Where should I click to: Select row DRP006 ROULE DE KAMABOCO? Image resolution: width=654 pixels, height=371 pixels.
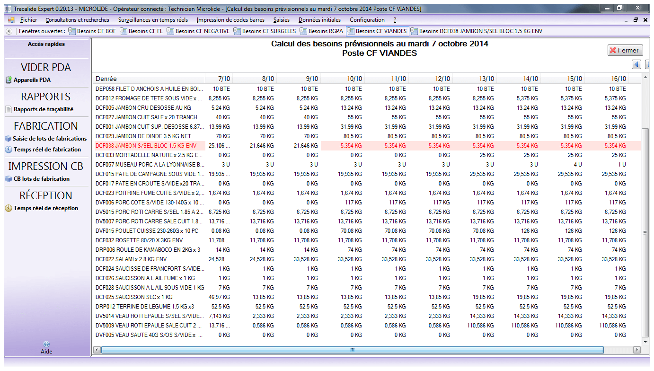[367, 250]
